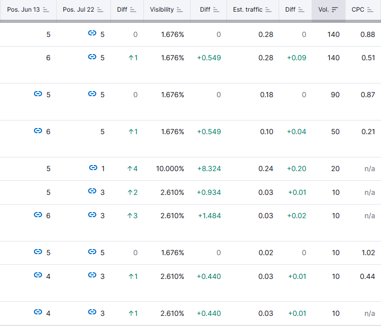Viewport: 381px width, 326px height.
Task: Open Jun 13 link icon in CPC 0.44 row
Action: [x=38, y=275]
